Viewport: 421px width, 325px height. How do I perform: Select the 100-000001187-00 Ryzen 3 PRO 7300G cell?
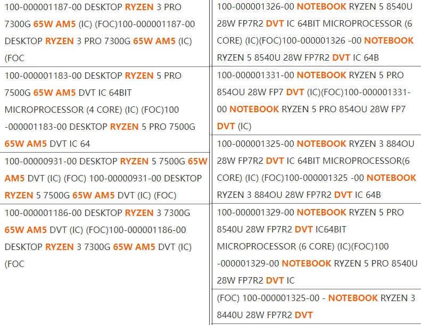pyautogui.click(x=104, y=33)
